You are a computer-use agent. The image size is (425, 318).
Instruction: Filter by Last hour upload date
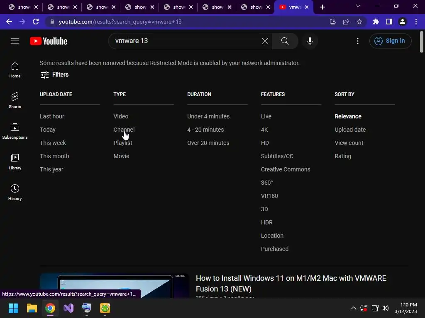[52, 116]
